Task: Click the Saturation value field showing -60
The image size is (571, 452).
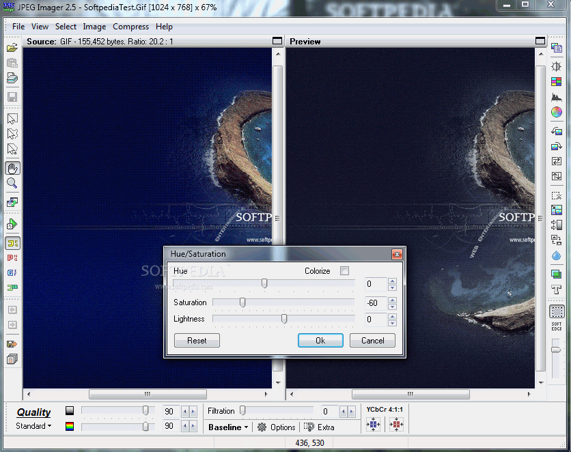Action: [376, 302]
